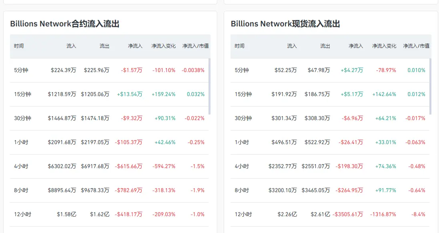Select futures change value +42.46%
439x233 pixels.
[165, 143]
